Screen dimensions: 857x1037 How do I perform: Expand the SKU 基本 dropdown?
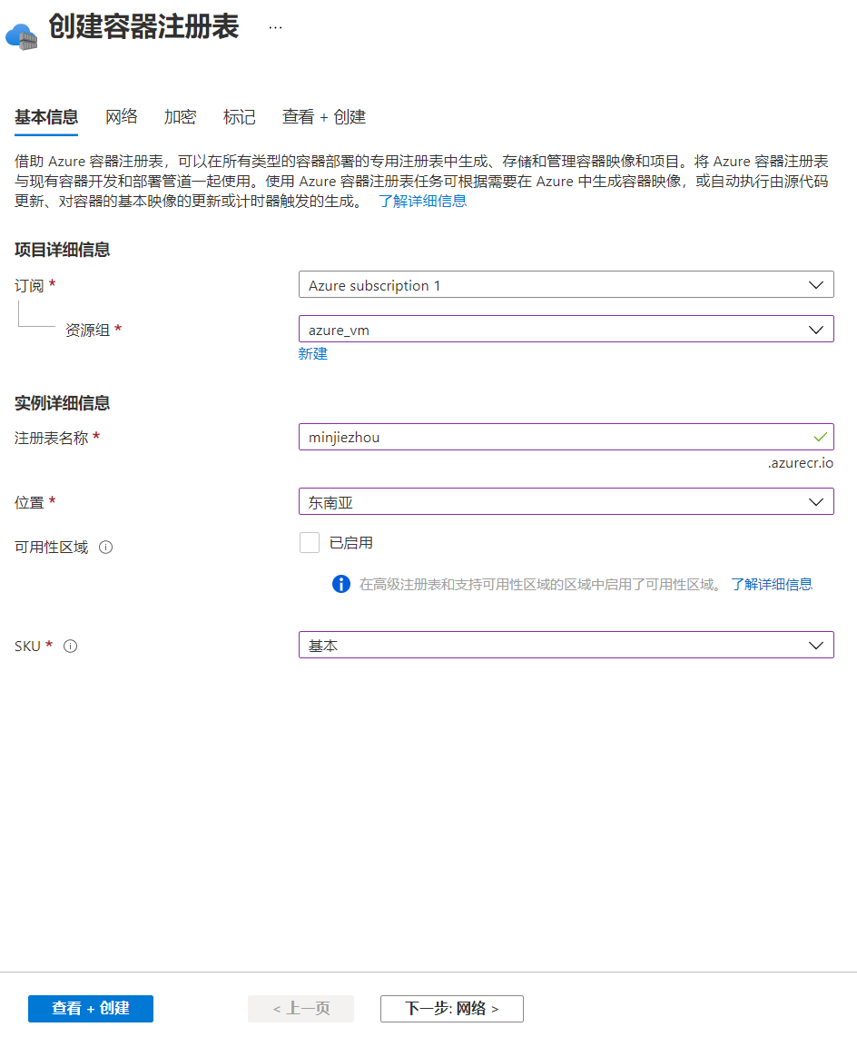[566, 646]
